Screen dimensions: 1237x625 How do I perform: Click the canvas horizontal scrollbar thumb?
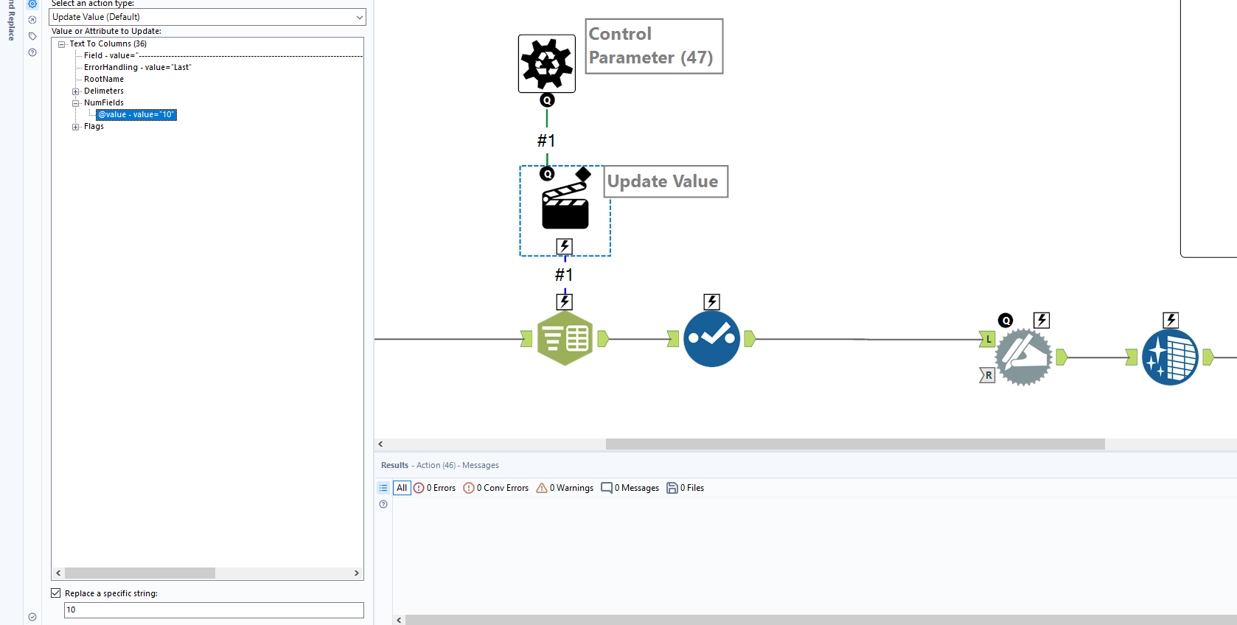click(855, 444)
